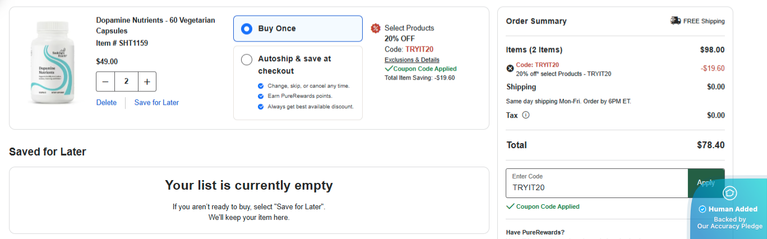This screenshot has height=239, width=767.
Task: Click the quantity number field
Action: [x=126, y=81]
